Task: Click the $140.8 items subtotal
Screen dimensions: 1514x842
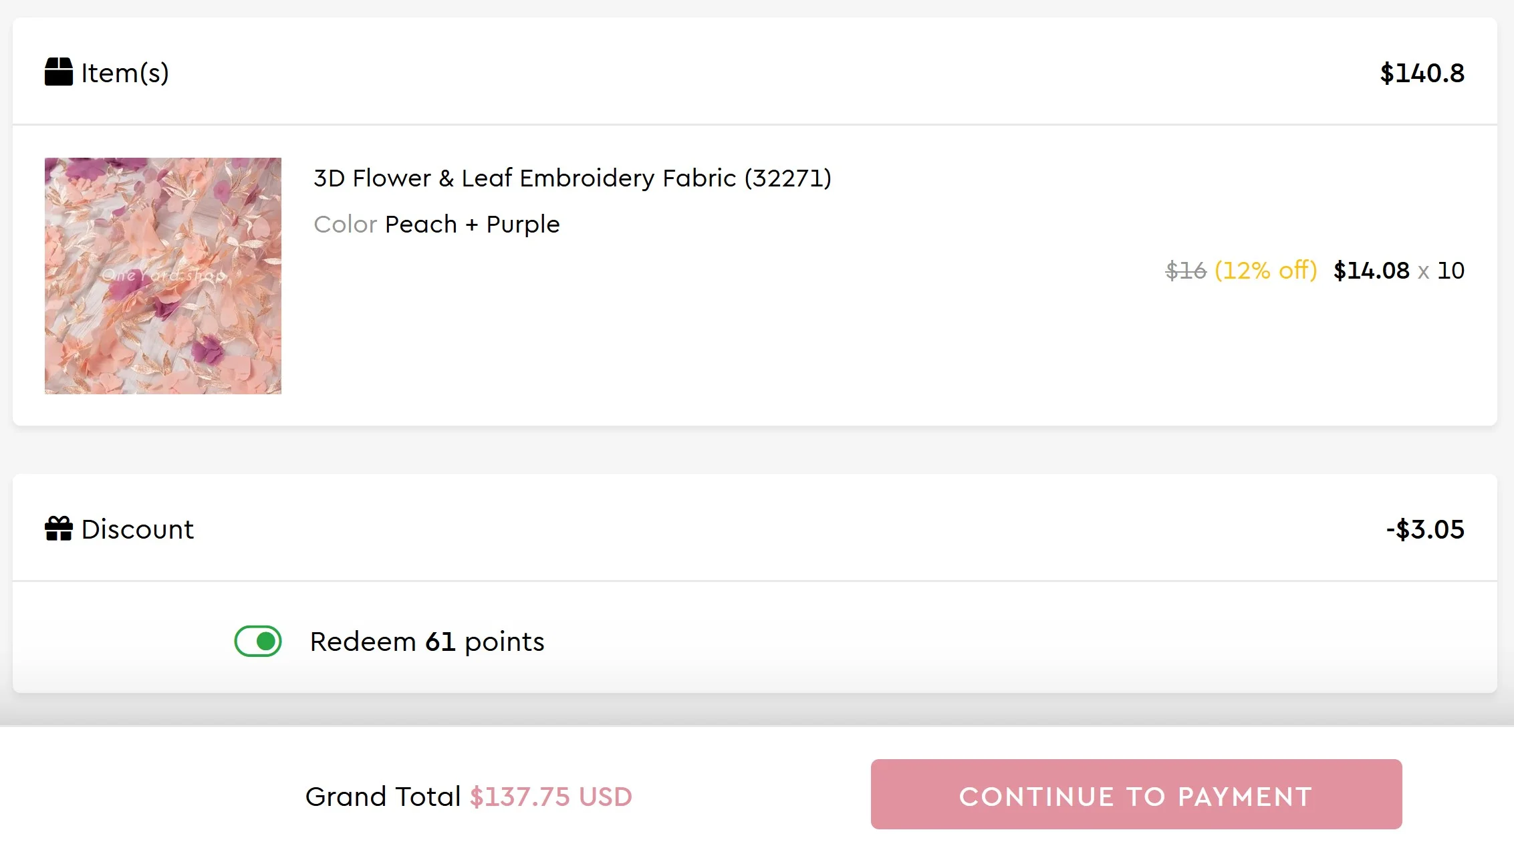Action: click(x=1422, y=73)
